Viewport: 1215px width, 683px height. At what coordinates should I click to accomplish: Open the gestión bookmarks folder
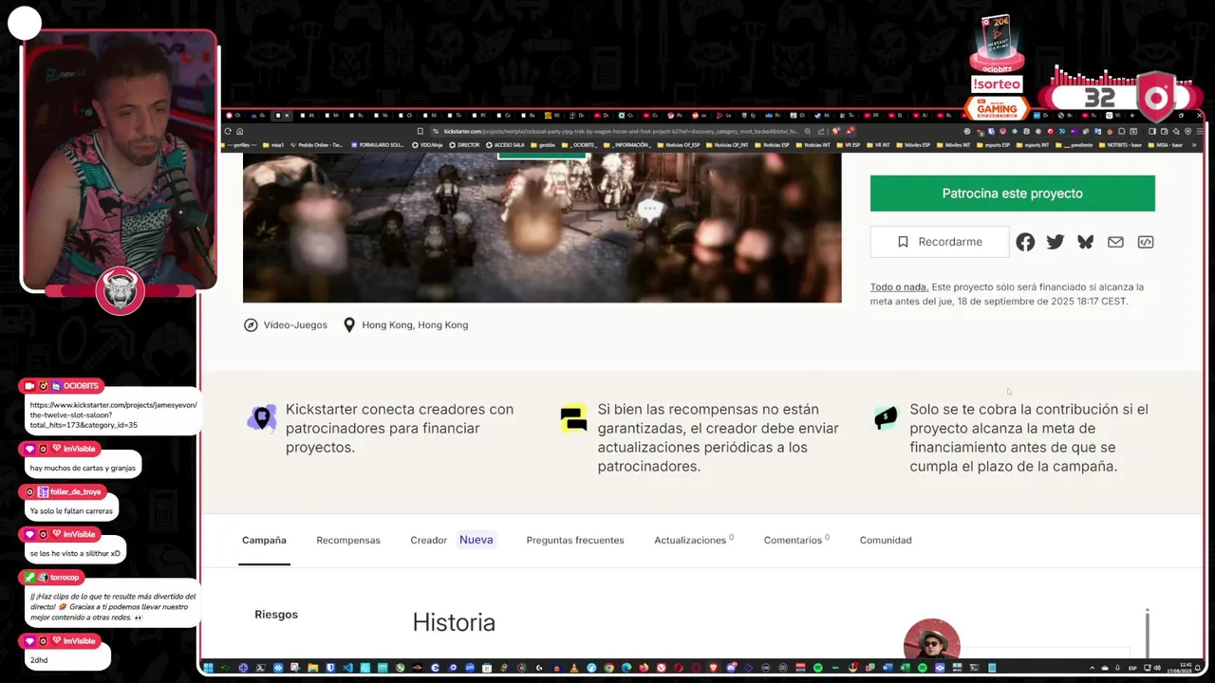(x=543, y=145)
